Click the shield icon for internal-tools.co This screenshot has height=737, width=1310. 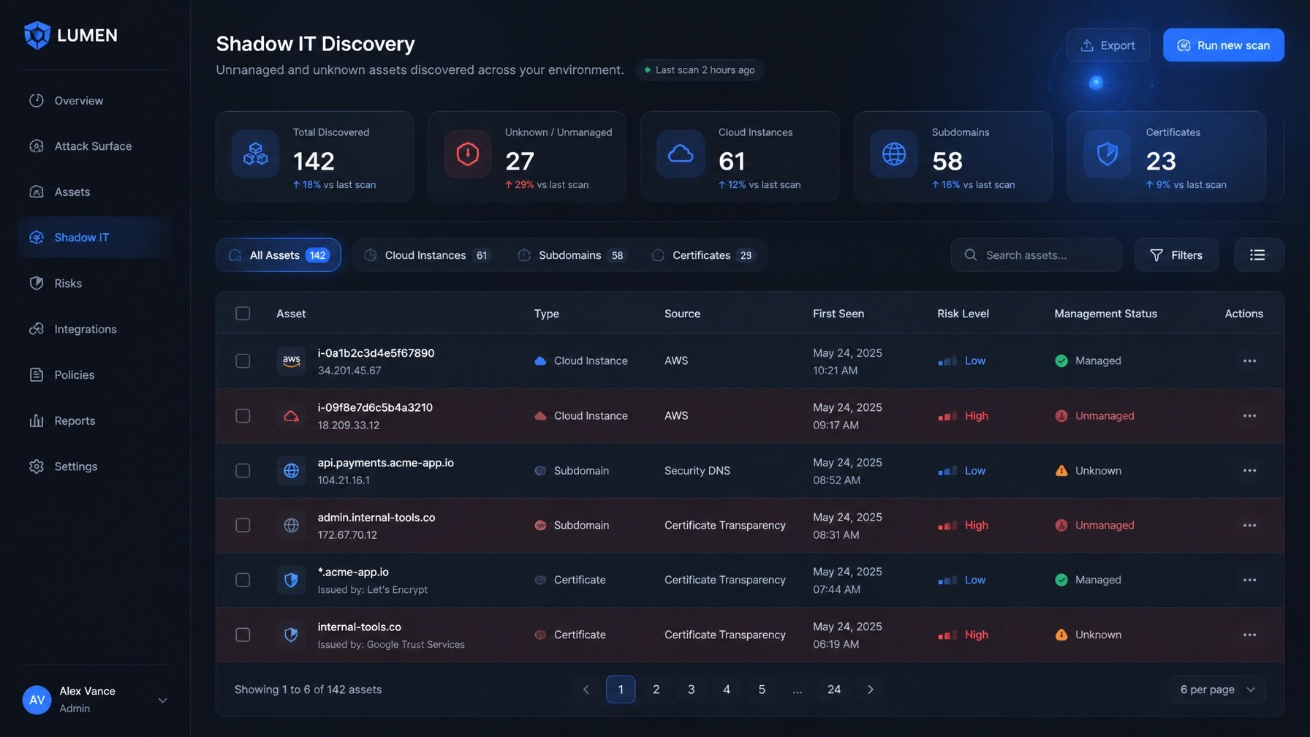point(291,635)
